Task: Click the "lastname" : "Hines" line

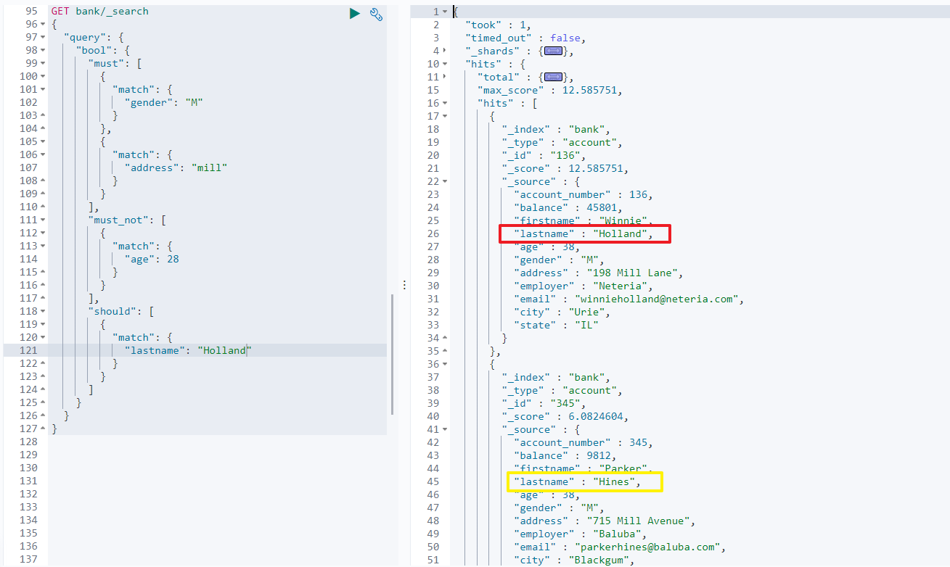Action: (577, 482)
